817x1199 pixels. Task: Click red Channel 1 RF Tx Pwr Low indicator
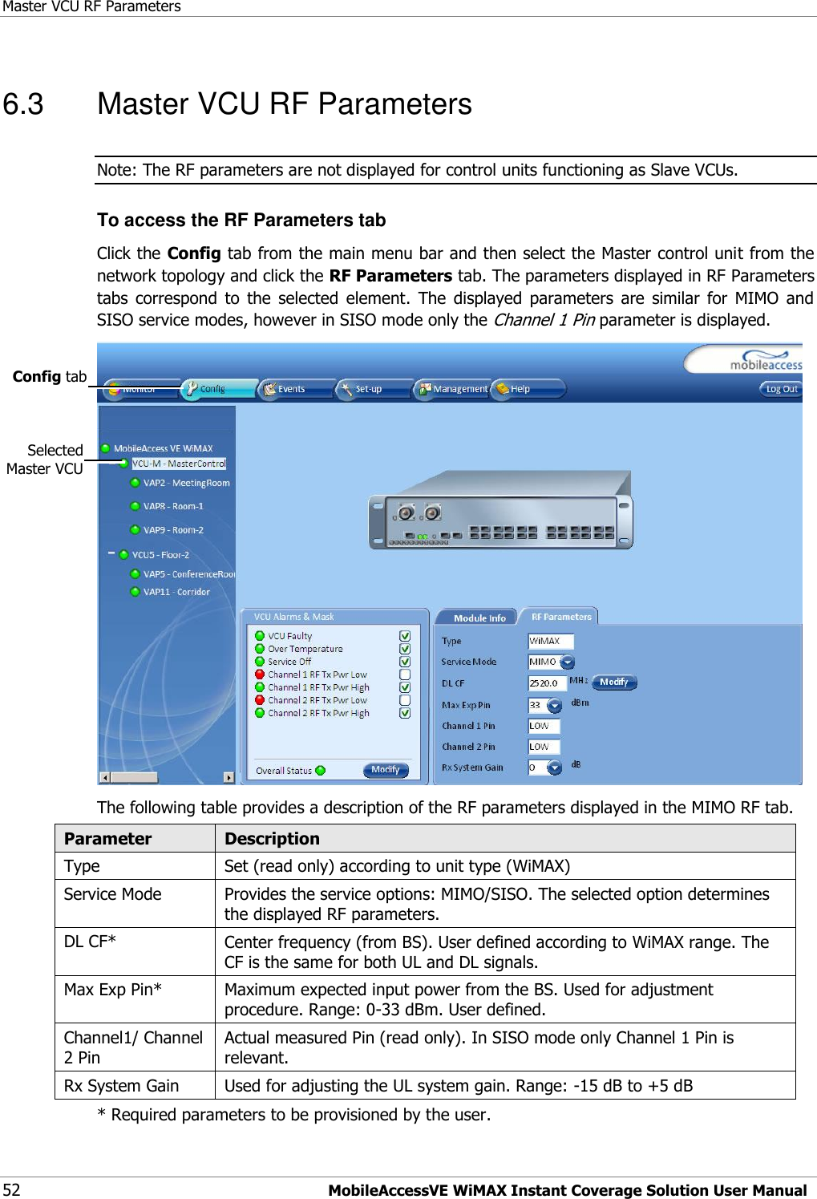point(260,674)
